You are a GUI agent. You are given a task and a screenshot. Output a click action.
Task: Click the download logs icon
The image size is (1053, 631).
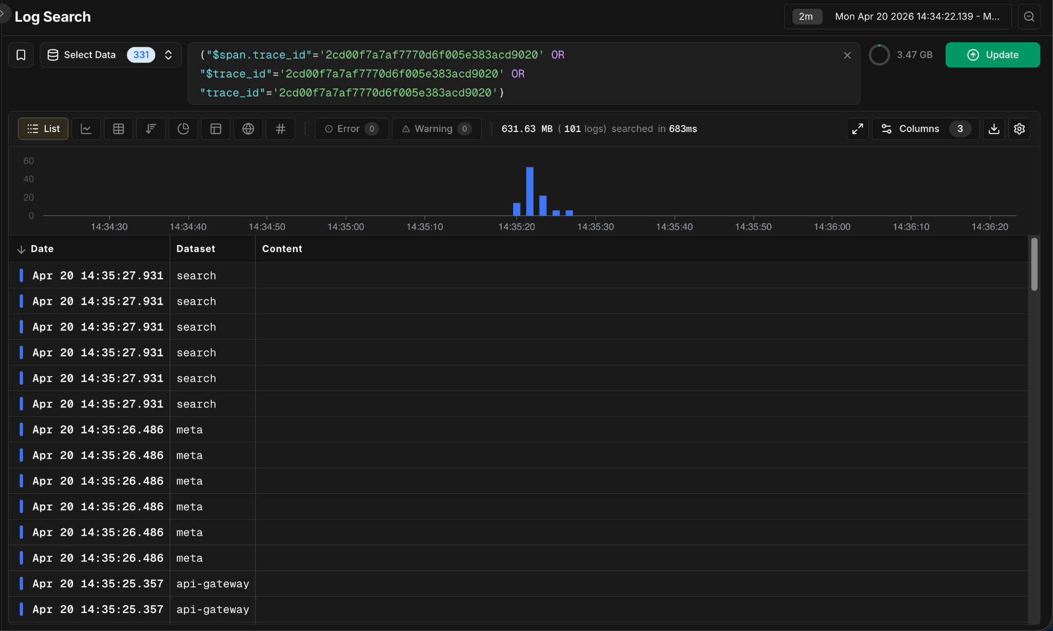[994, 129]
